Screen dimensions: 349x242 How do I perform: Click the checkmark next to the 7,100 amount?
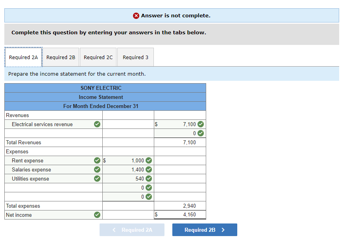[x=201, y=124]
